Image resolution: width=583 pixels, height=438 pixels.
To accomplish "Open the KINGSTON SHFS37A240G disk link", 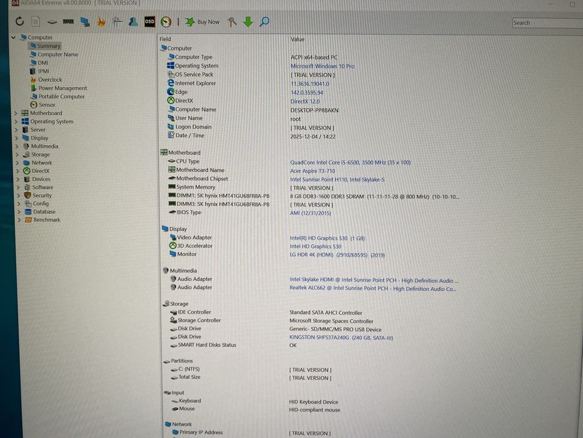I will pos(341,338).
